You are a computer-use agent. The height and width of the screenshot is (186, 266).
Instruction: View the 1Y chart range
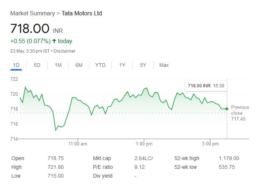122,65
